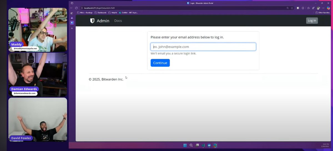
Task: Open Docker Desktop from taskbar
Action: pyautogui.click(x=209, y=145)
